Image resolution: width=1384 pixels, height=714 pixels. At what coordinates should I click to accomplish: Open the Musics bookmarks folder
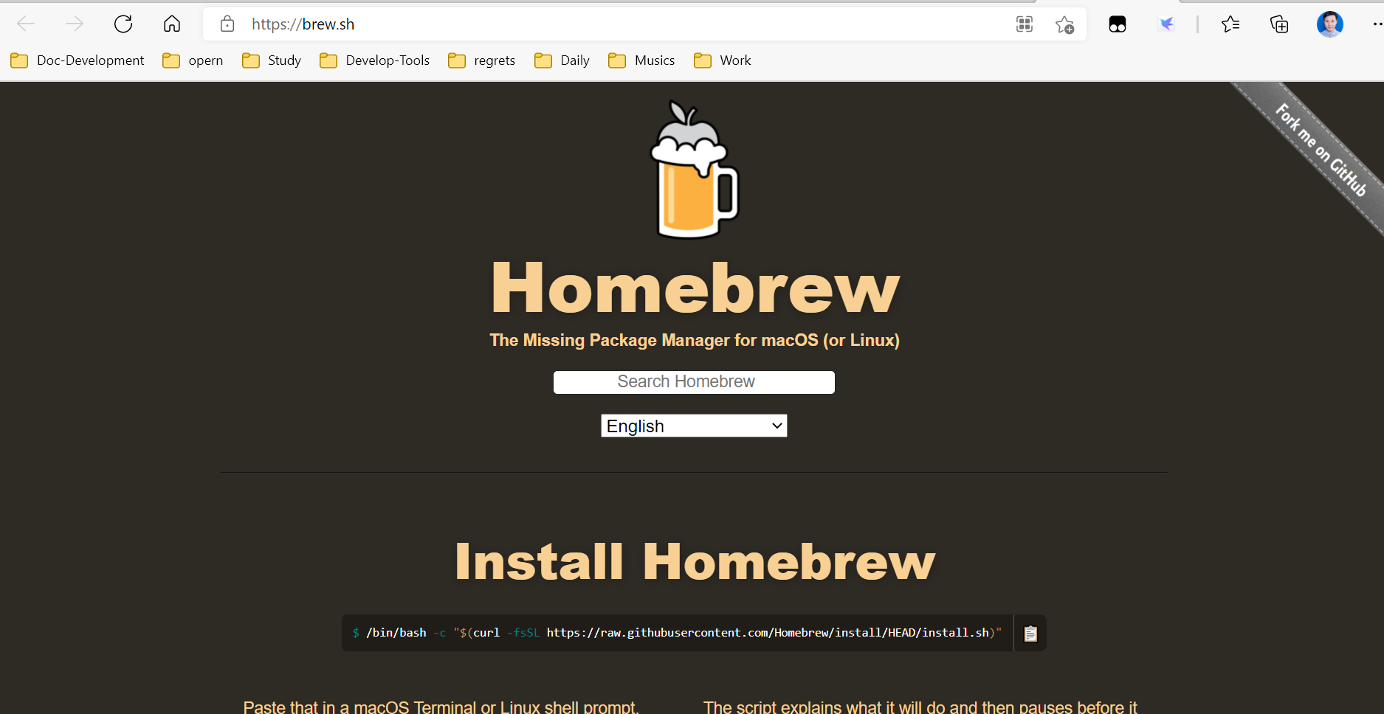pyautogui.click(x=641, y=60)
